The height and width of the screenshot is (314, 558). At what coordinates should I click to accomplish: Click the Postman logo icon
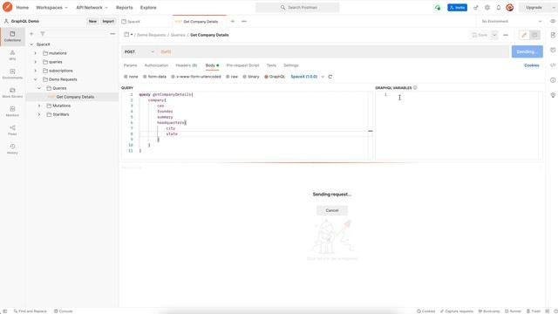coord(7,7)
